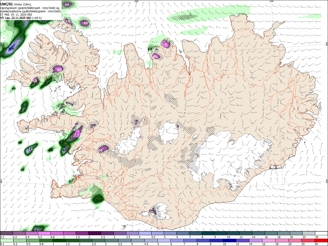
Task: Click the 1.7 snow value on the map
Action: (x=76, y=135)
